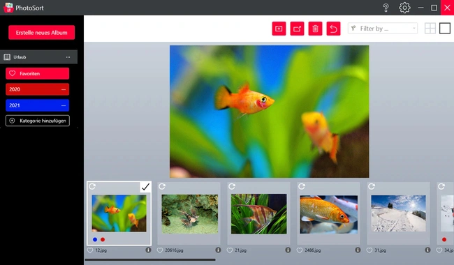The image size is (454, 265).
Task: Switch to single image view layout
Action: [x=445, y=29]
